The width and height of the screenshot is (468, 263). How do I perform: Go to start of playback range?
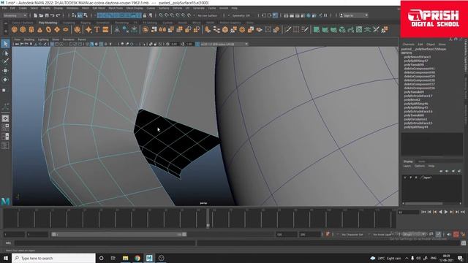[x=423, y=212]
